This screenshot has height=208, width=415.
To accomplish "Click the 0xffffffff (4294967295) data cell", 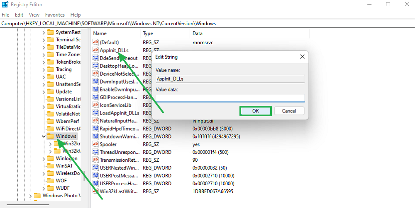I will pyautogui.click(x=216, y=136).
